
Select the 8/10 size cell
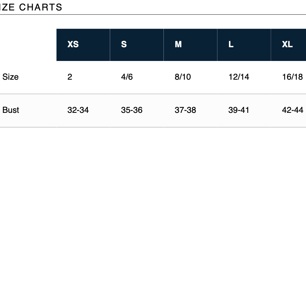[x=183, y=77]
